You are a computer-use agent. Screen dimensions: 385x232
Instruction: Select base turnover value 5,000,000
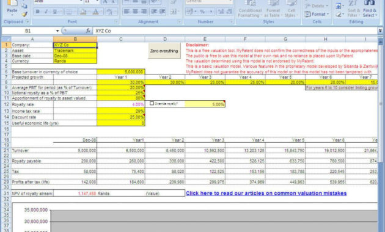[x=121, y=72]
